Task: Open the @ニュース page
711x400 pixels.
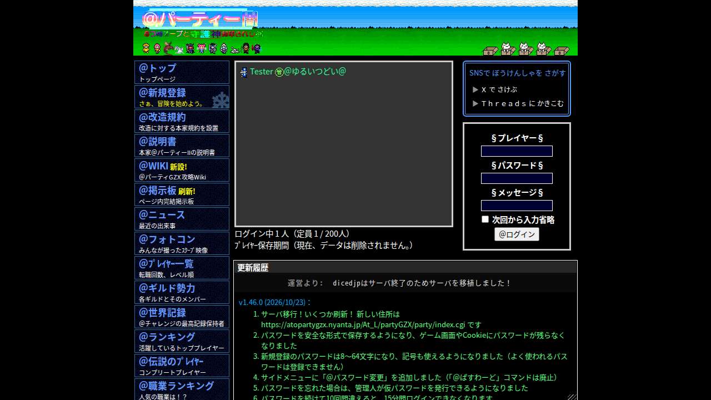Action: tap(182, 219)
